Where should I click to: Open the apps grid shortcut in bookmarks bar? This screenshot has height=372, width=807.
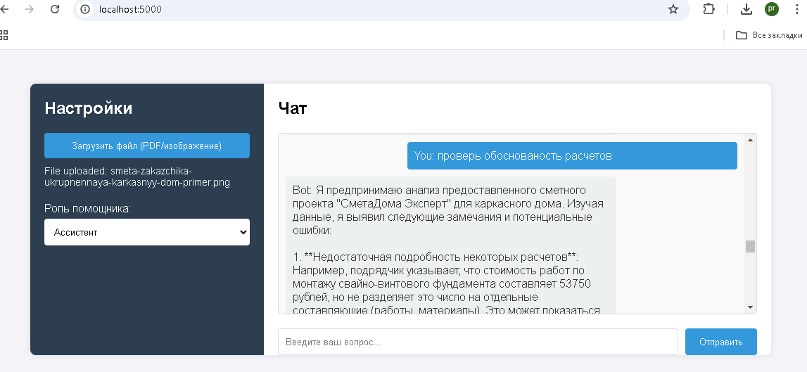[4, 34]
